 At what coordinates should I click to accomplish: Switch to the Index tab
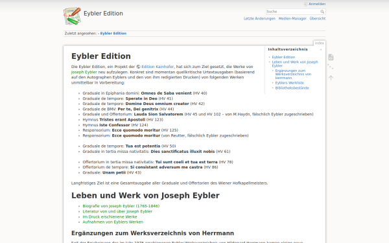(319, 43)
